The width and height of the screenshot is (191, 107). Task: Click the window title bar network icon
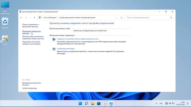[x=20, y=12]
